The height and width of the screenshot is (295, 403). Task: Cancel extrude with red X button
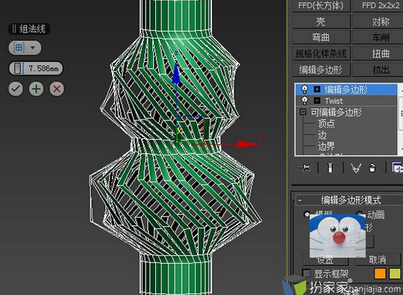tap(57, 89)
